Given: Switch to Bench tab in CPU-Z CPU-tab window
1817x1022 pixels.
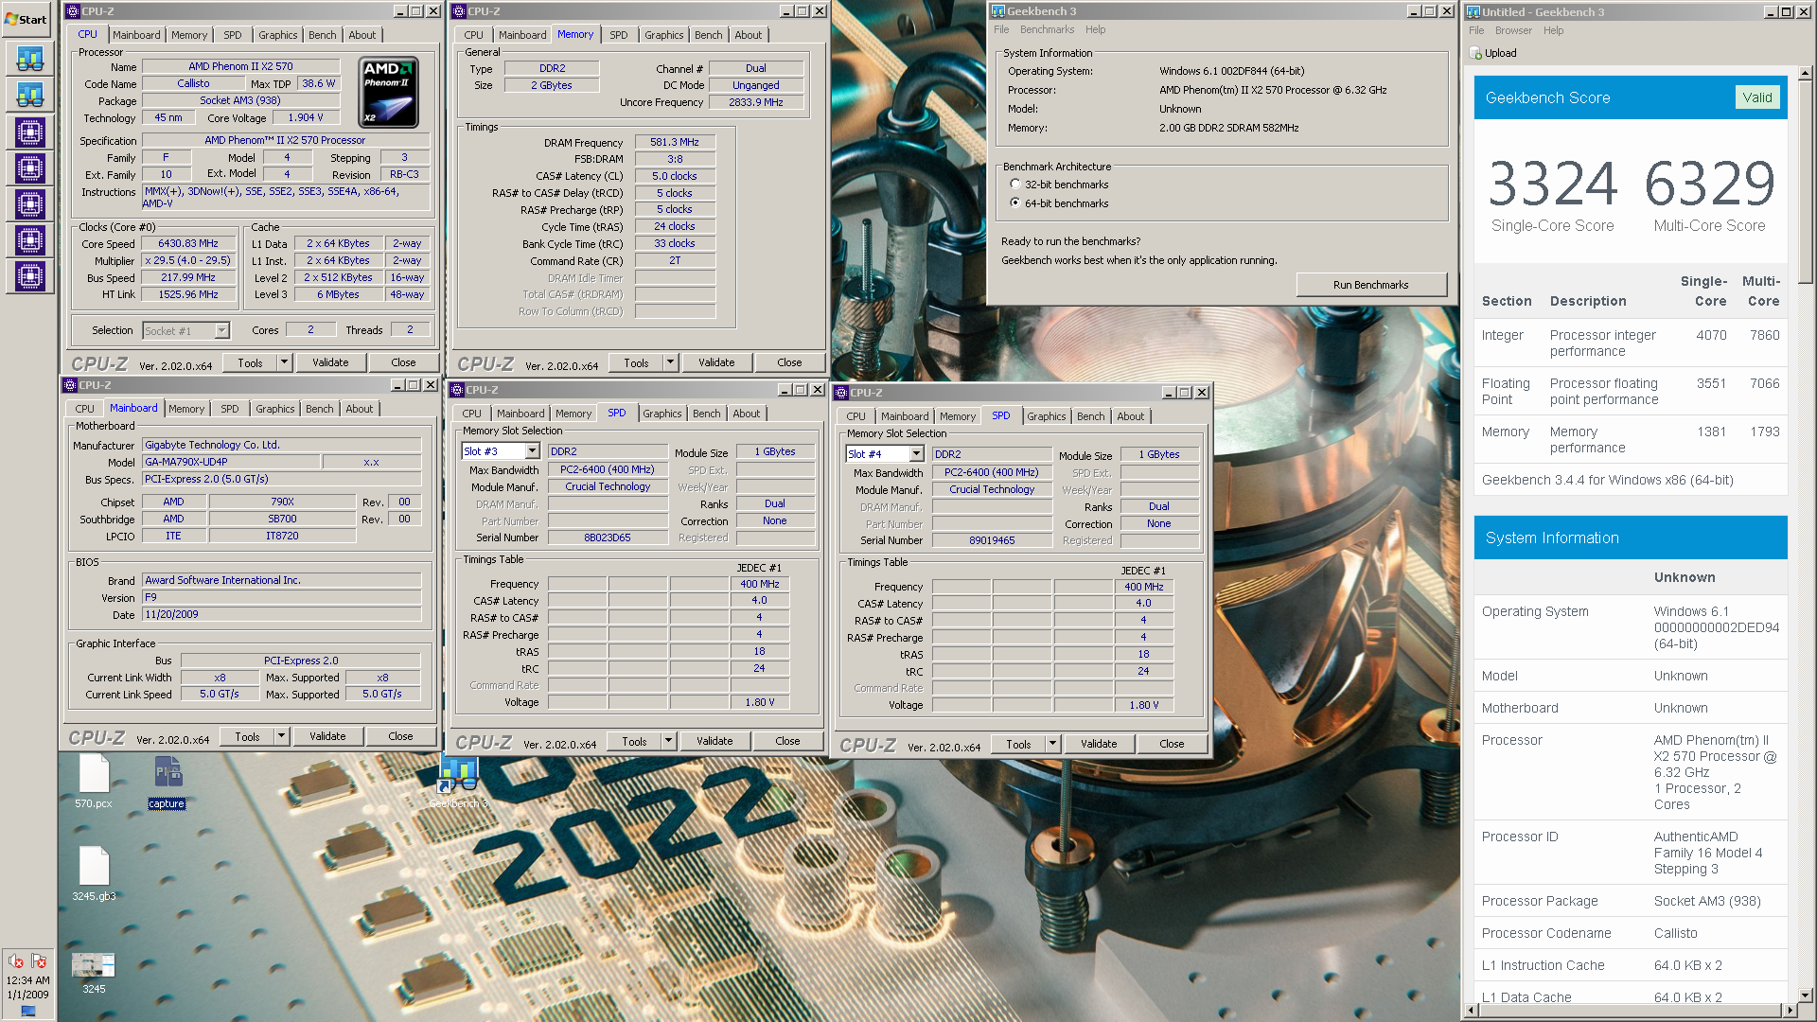Looking at the screenshot, I should [x=323, y=35].
